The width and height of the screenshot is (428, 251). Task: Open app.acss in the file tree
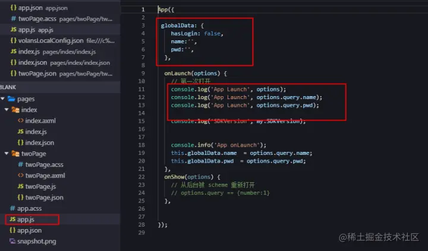point(30,208)
